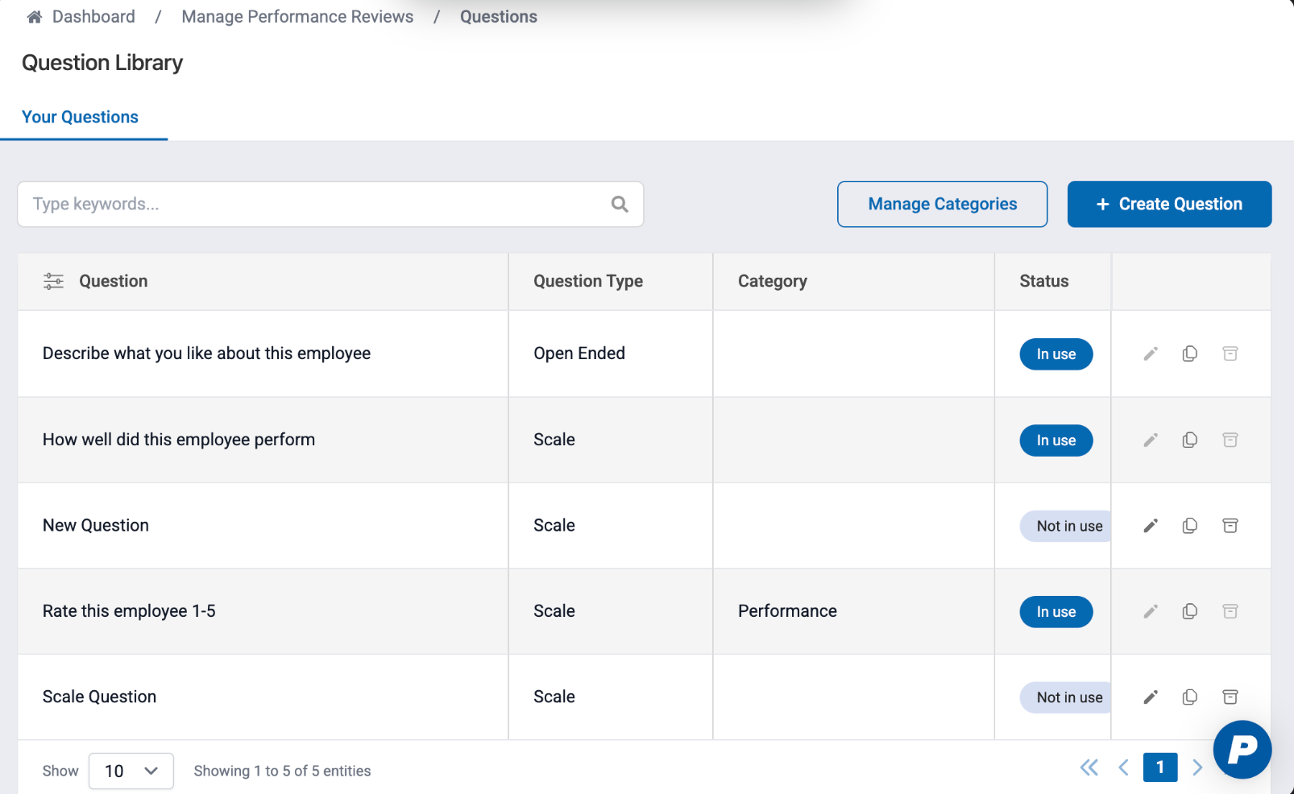This screenshot has height=794, width=1294.
Task: Duplicate the Rate this employee 1-5 question
Action: [1189, 611]
